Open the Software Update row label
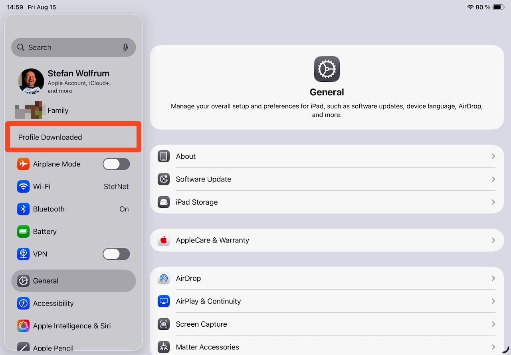511x355 pixels. [204, 179]
